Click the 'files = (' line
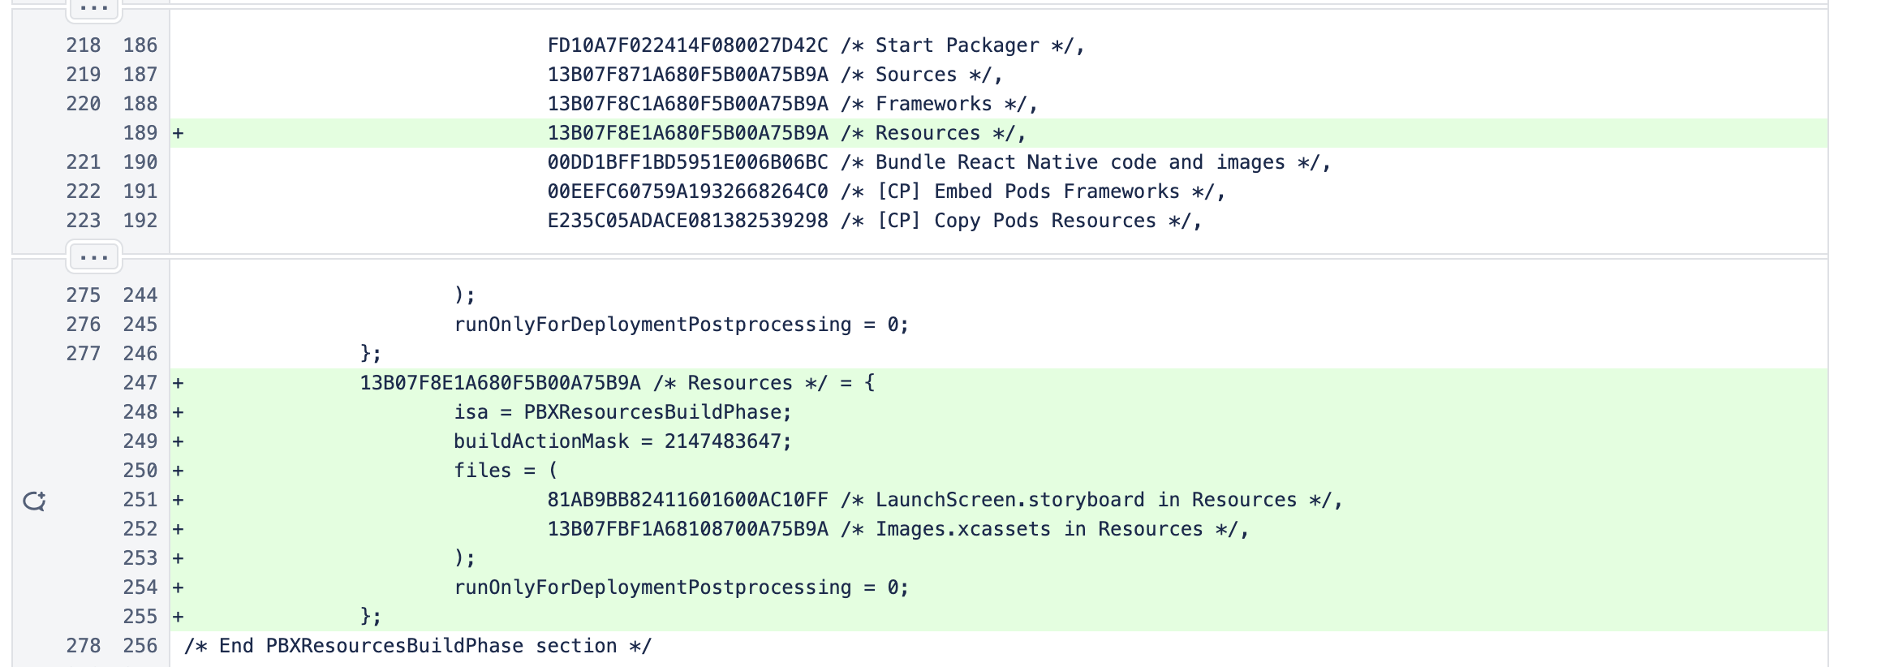This screenshot has height=667, width=1894. pyautogui.click(x=506, y=471)
